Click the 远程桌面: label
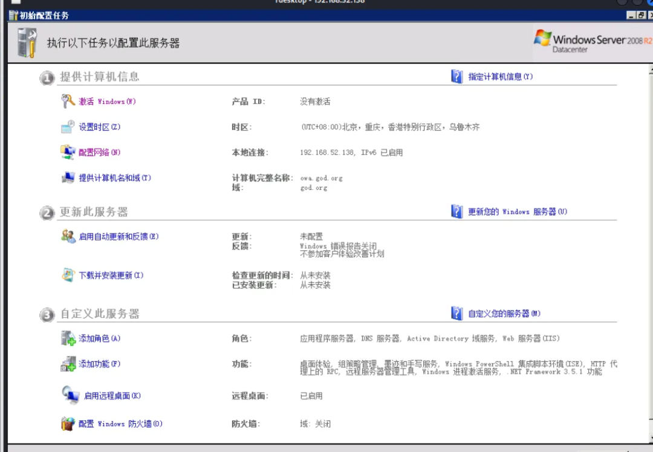This screenshot has height=452, width=653. coord(250,396)
